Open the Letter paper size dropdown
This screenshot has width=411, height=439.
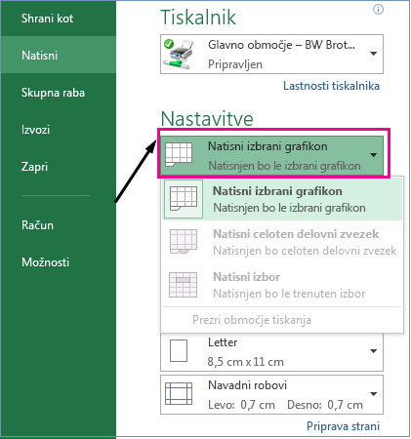271,352
